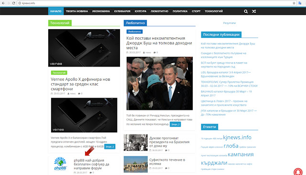Image resolution: width=306 pixels, height=175 pixels.
Task: Click the browser back arrow
Action: tap(3, 3)
